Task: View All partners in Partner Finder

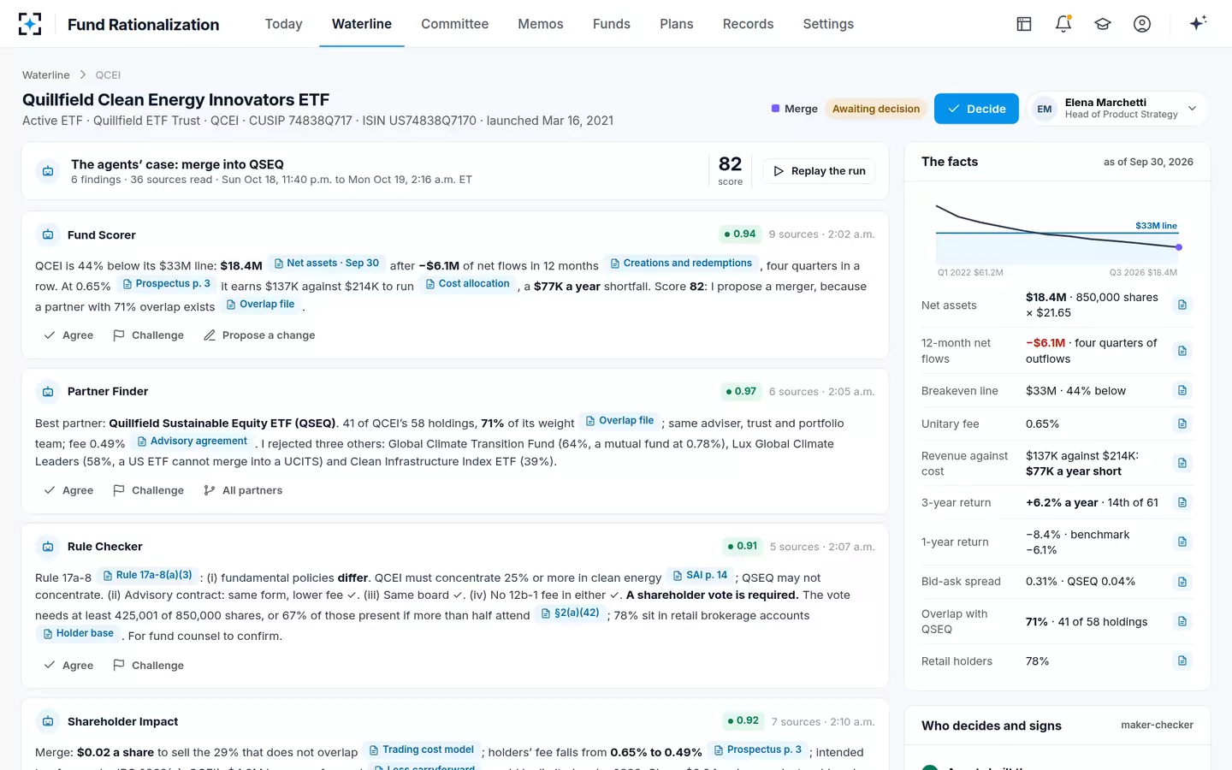Action: click(x=243, y=490)
